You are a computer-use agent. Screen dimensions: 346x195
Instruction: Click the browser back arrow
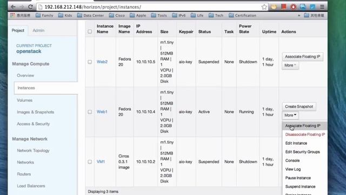tap(13, 7)
